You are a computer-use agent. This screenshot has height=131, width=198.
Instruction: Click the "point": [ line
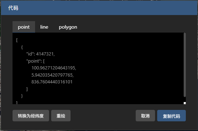[35, 61]
